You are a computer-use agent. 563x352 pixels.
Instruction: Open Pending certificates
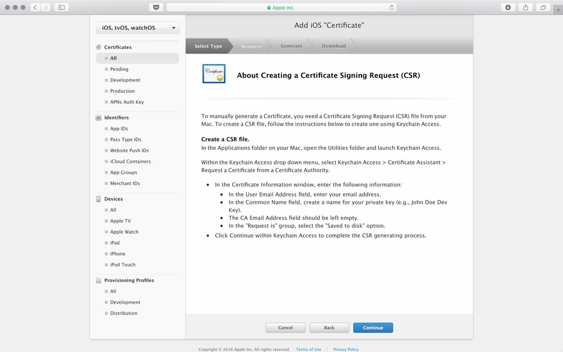[x=119, y=69]
